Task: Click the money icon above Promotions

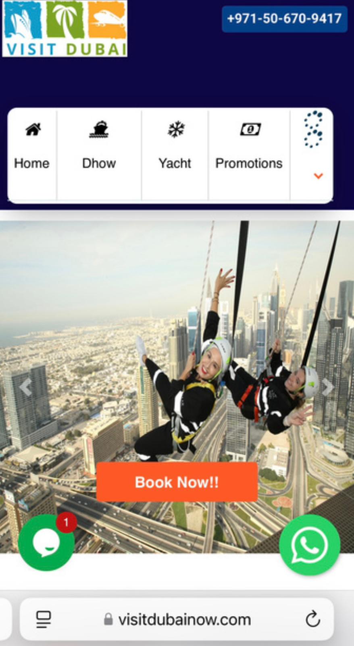Action: point(250,130)
